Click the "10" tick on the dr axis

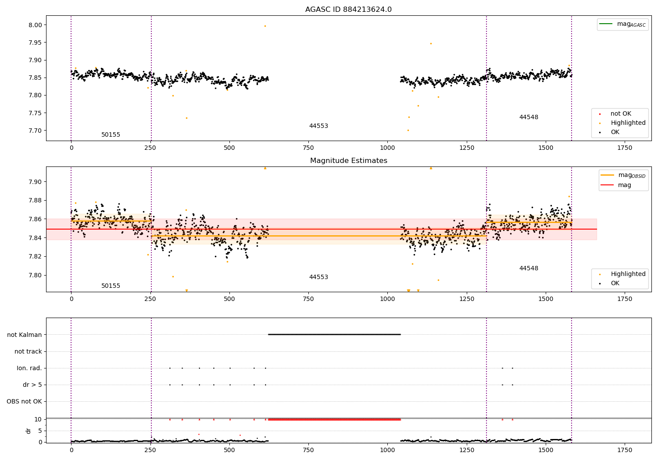[38, 419]
